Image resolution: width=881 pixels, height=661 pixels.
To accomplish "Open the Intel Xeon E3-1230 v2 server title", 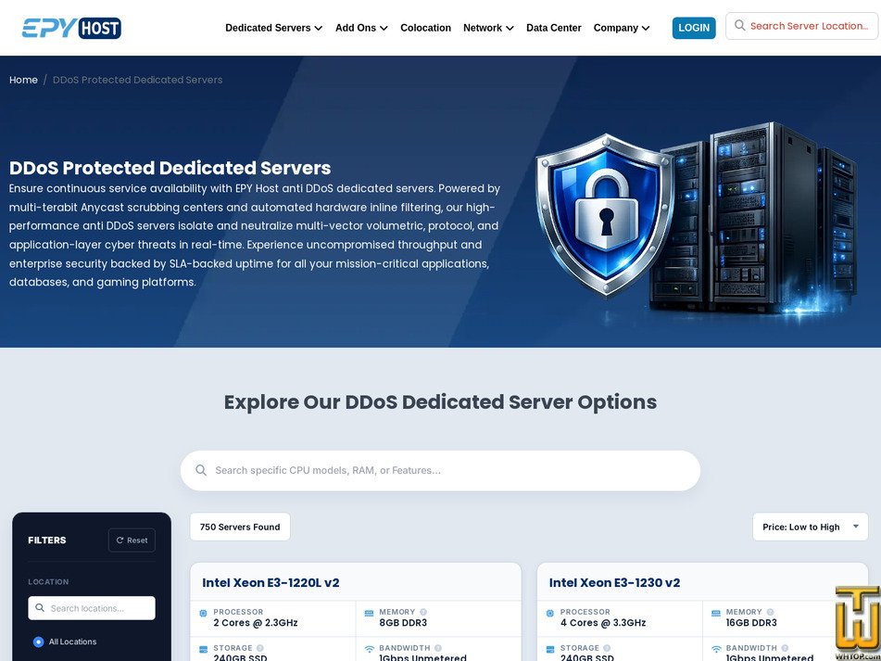I will pyautogui.click(x=615, y=582).
